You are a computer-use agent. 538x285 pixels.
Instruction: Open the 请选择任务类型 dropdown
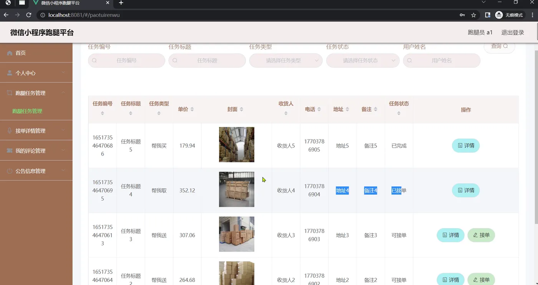[286, 60]
